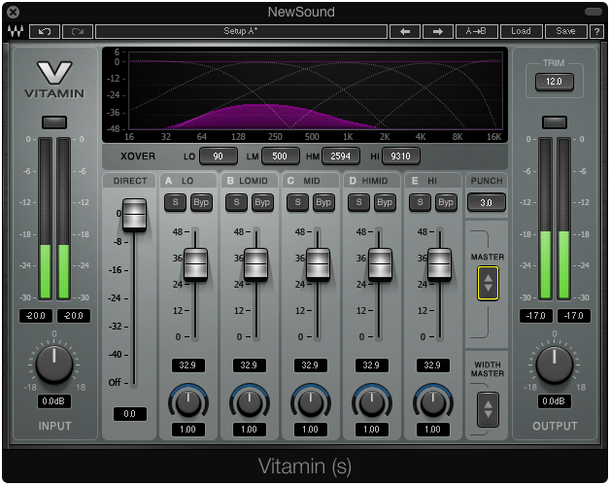Click the B LOMID level value 32.9
This screenshot has height=485, width=610.
click(250, 365)
